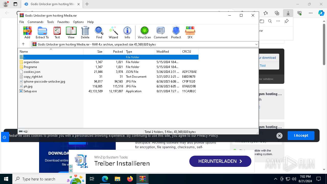Launch the Wizard wand tool
The image size is (327, 184).
pyautogui.click(x=113, y=32)
